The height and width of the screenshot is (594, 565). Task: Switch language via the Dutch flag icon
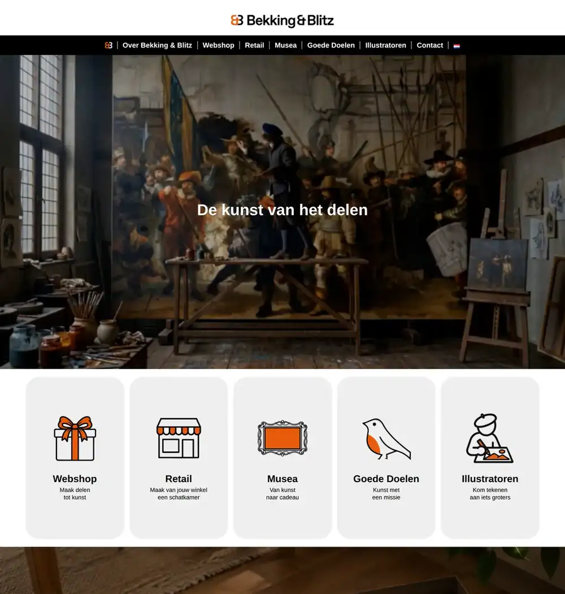click(457, 46)
